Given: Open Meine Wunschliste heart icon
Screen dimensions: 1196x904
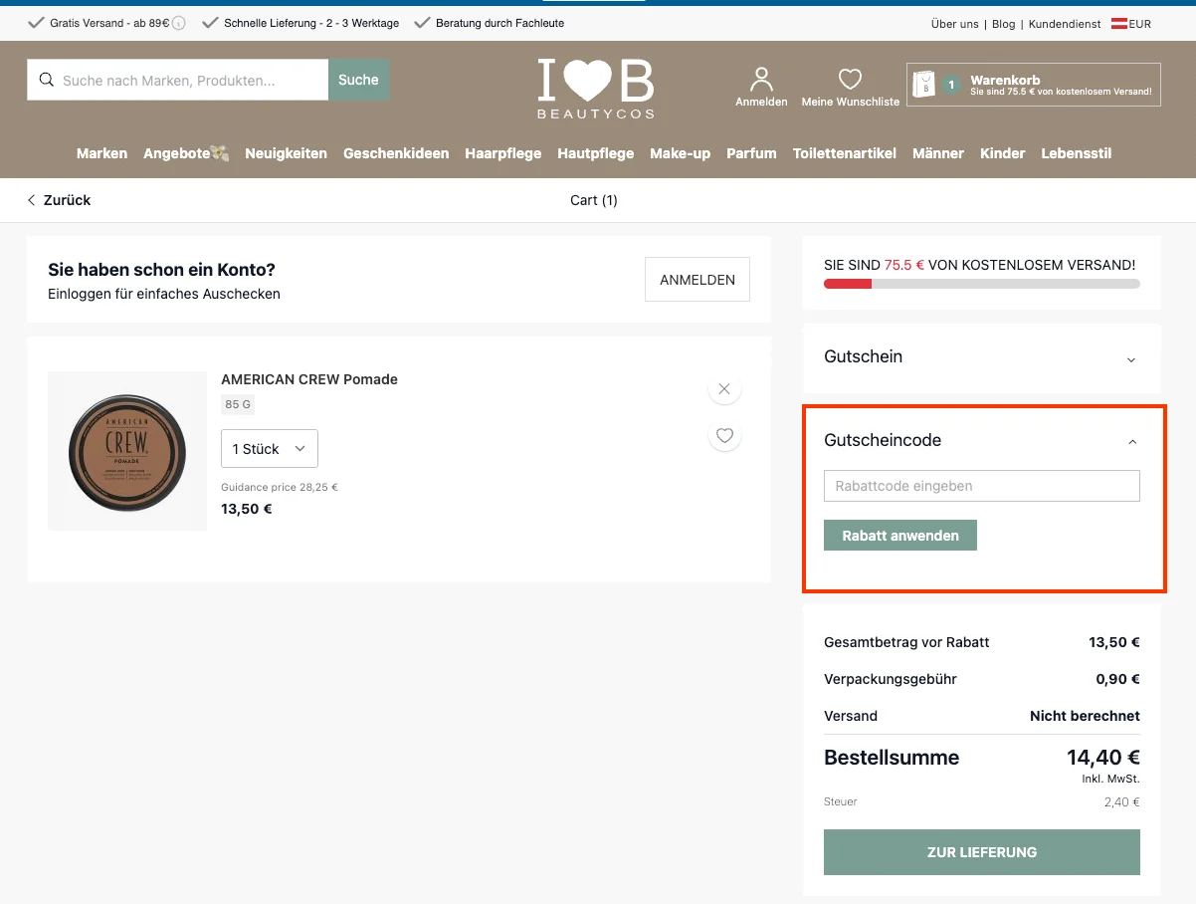Looking at the screenshot, I should tap(850, 78).
